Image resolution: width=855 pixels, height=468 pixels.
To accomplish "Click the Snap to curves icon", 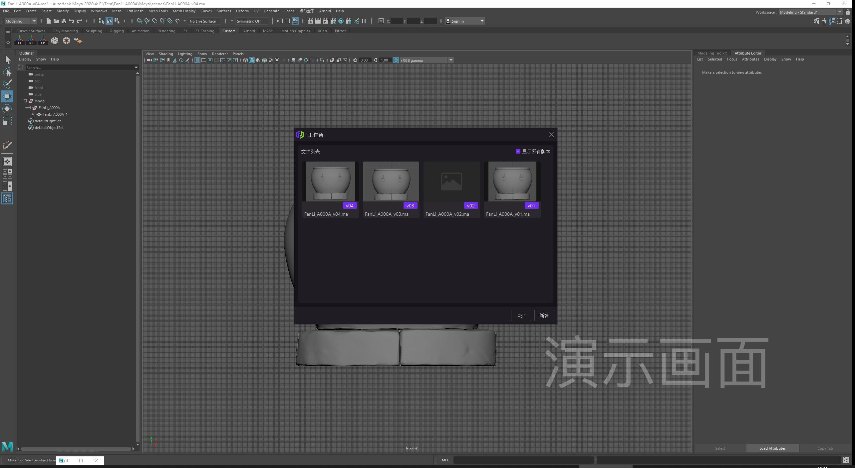I will [x=147, y=21].
